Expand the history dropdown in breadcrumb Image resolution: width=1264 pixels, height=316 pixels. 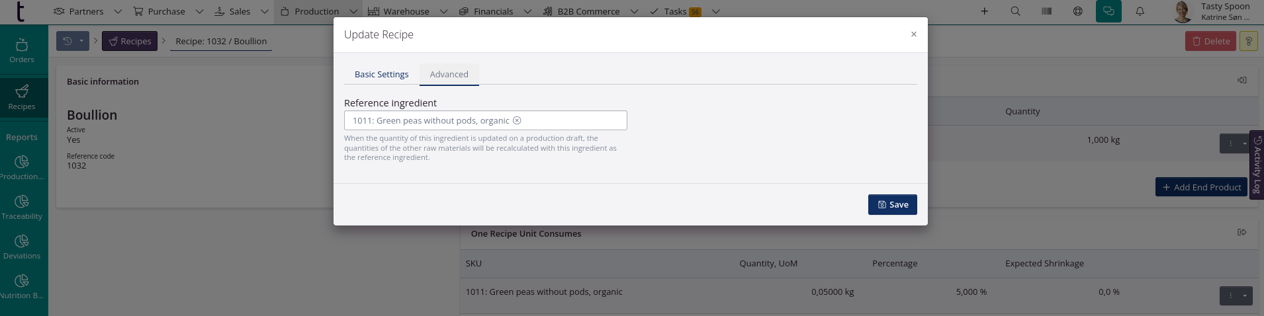pyautogui.click(x=81, y=41)
